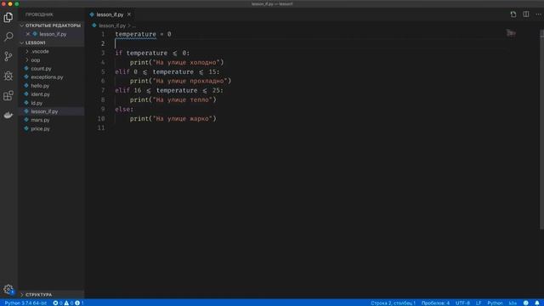
Task: Open the Explorer view in activity bar
Action: pyautogui.click(x=8, y=17)
